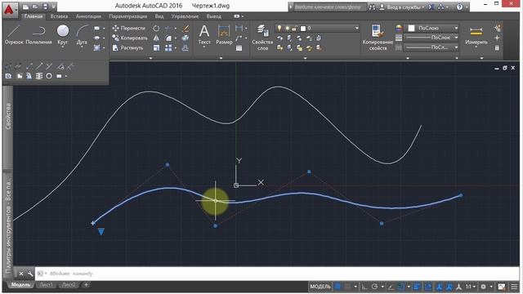Click the erase icon in modify panel

pyautogui.click(x=186, y=29)
